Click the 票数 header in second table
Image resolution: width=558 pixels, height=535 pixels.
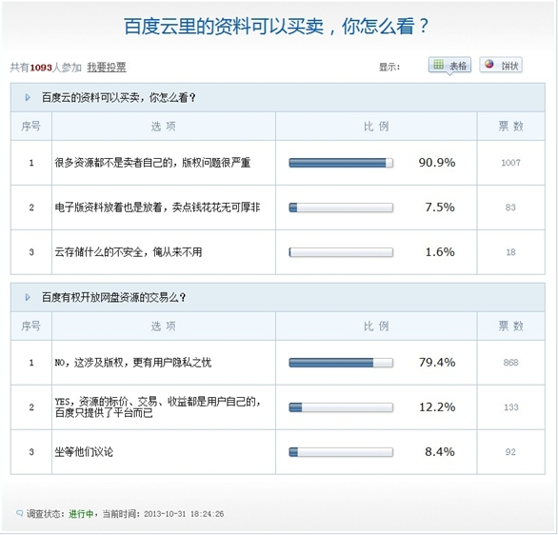tap(510, 326)
